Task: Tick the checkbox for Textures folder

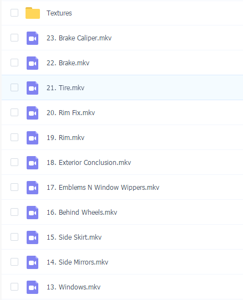Action: click(14, 13)
